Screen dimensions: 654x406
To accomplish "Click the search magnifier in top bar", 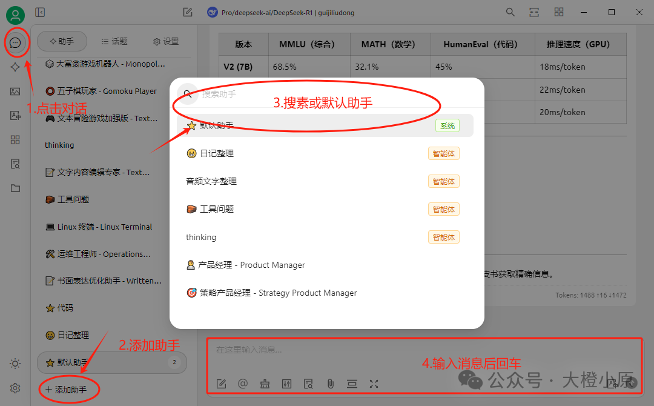I will pos(510,12).
